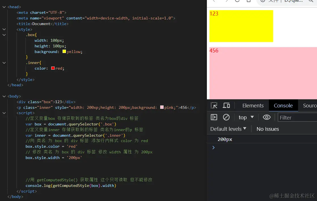Viewport: 317px width, 201px height.
Task: Click the yellow color swatch in editor
Action: 64,51
